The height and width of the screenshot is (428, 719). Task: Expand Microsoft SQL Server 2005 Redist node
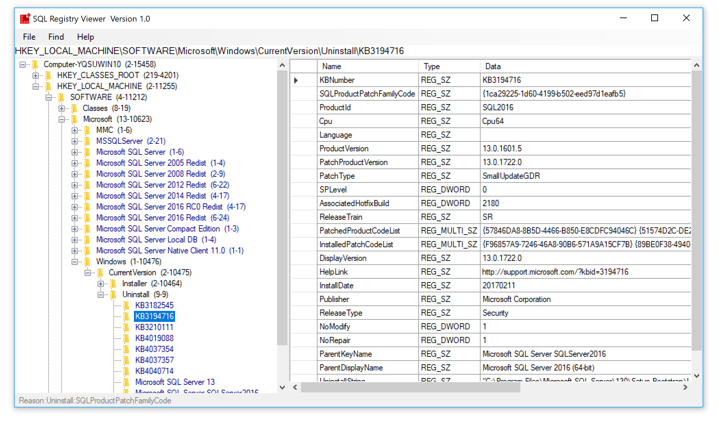coord(75,163)
